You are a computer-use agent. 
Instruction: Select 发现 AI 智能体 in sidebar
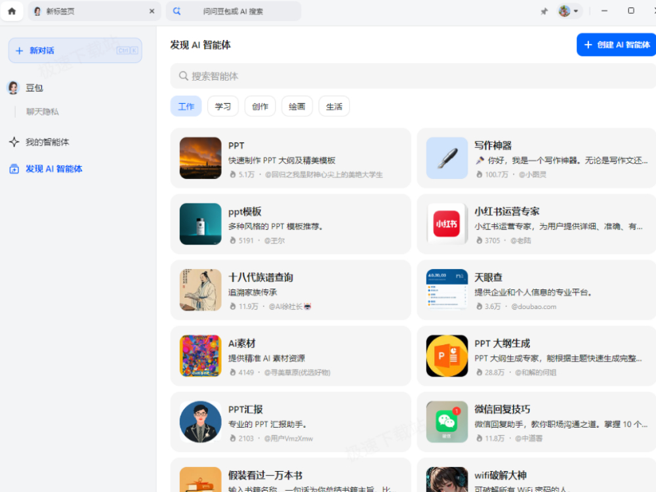pyautogui.click(x=54, y=169)
